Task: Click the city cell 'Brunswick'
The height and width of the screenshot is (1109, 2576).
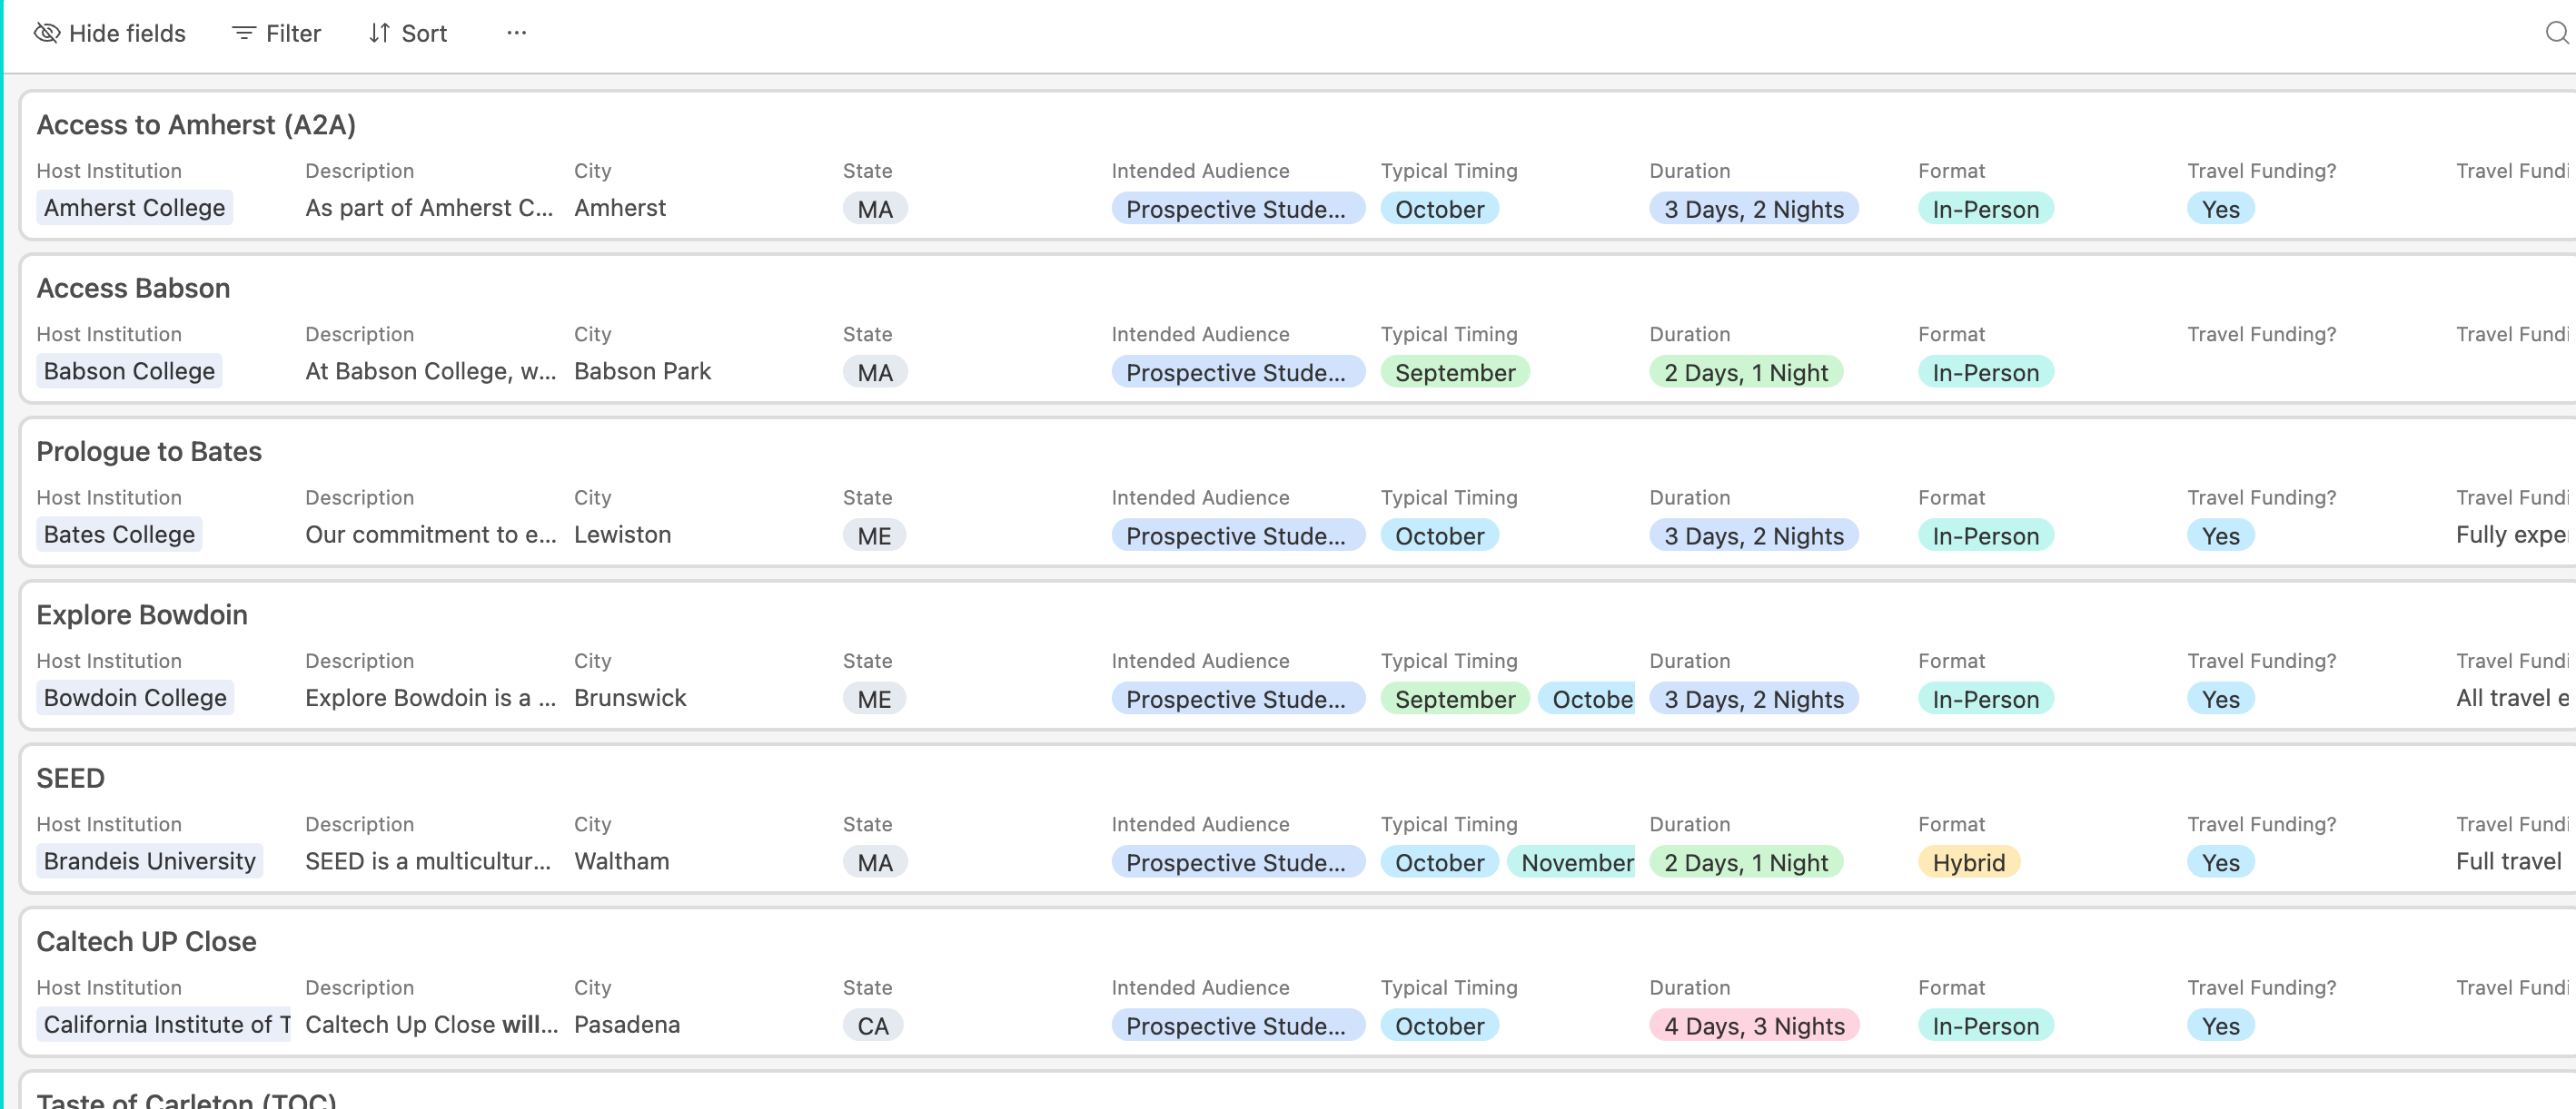Action: [630, 699]
